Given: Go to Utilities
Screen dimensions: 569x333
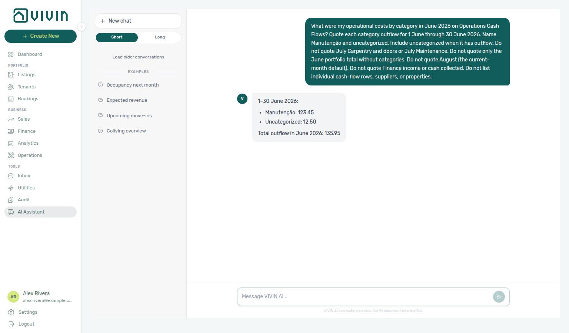Looking at the screenshot, I should [40, 188].
